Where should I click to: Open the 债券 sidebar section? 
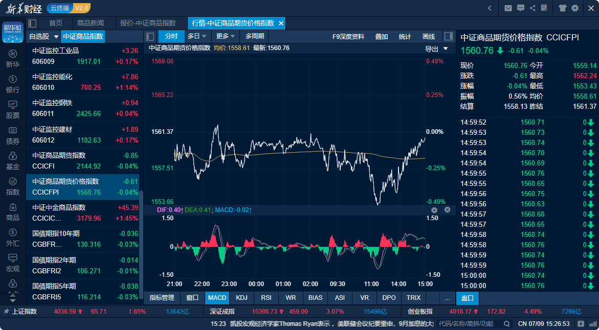13,135
